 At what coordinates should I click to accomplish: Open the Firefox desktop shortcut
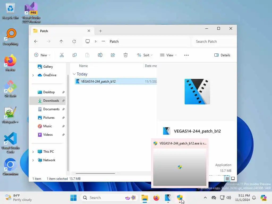[10, 63]
